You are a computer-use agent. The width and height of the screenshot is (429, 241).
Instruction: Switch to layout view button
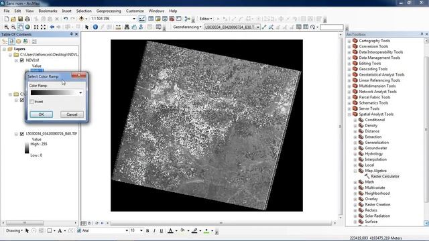[x=89, y=223]
